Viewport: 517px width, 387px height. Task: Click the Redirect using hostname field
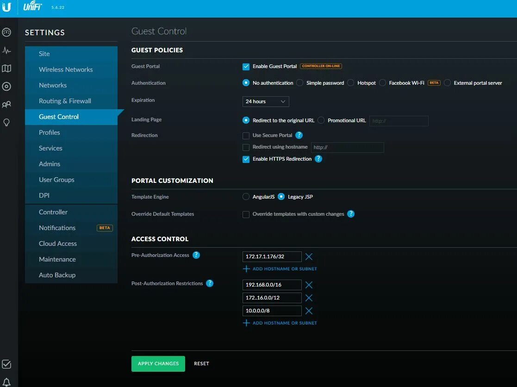pos(348,147)
